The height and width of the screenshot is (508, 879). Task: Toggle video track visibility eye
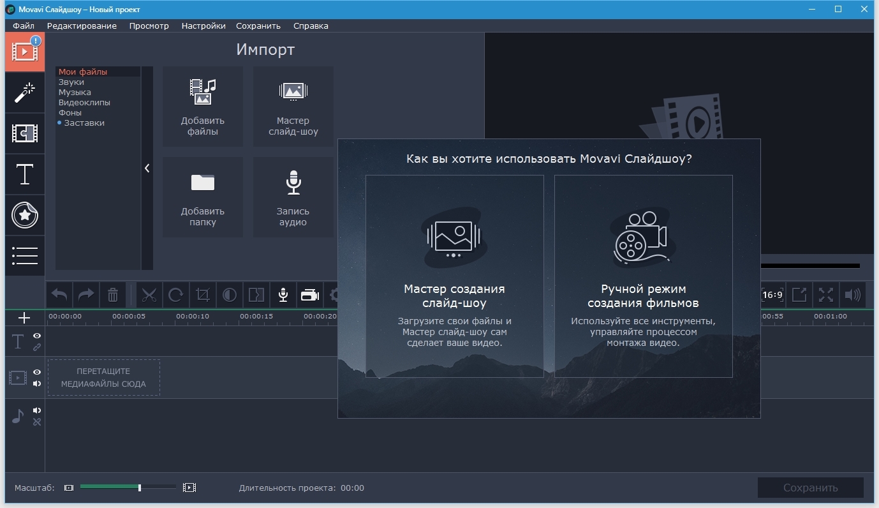click(37, 372)
